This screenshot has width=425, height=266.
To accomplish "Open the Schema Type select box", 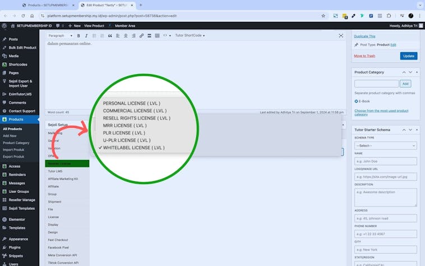I will coord(386,145).
